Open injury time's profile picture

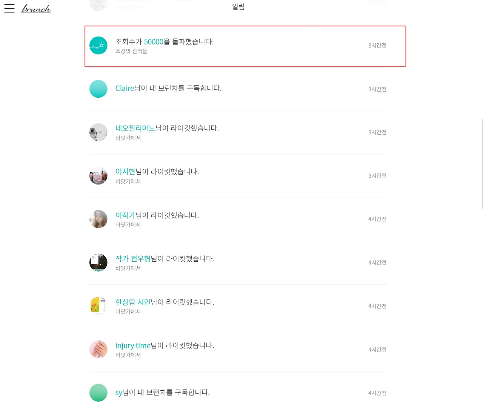click(98, 349)
